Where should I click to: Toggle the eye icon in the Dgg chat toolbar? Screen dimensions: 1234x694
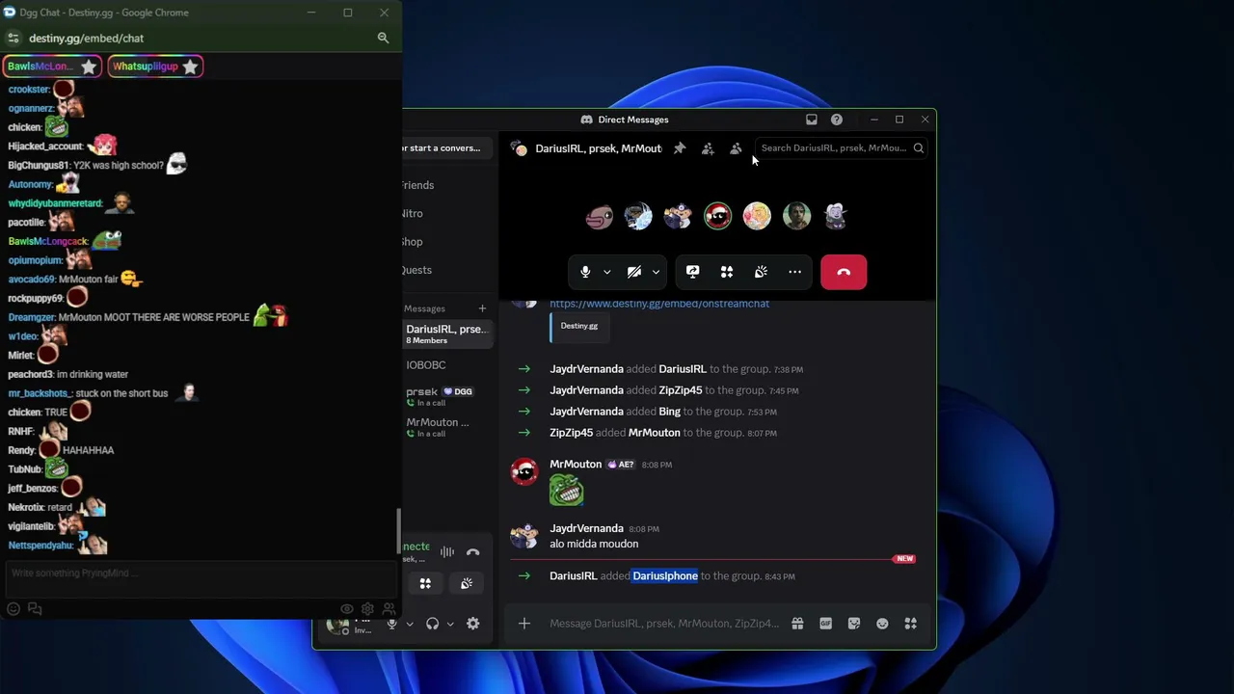[x=347, y=609]
